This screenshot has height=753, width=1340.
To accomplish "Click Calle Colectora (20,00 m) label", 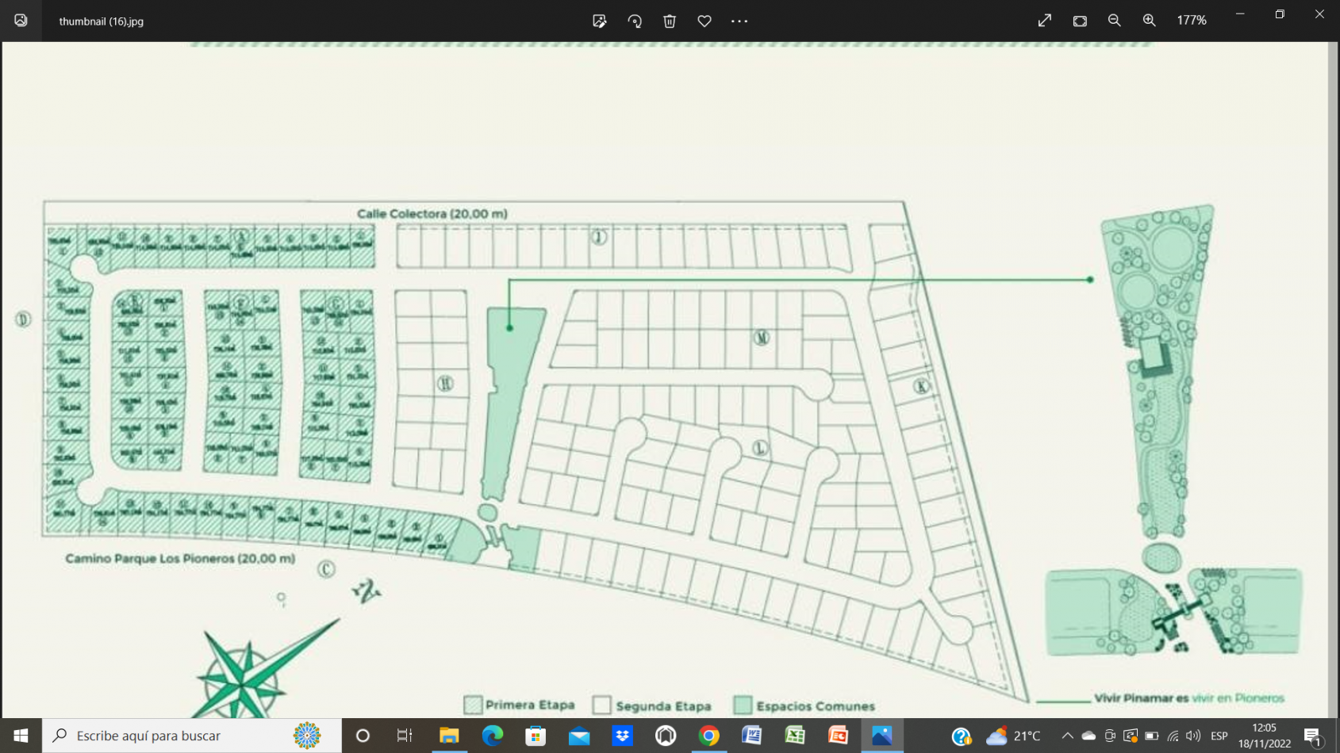I will click(x=432, y=213).
